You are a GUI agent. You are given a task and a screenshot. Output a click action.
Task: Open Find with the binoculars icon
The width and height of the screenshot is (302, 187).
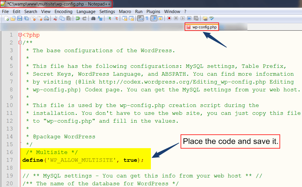(93, 19)
